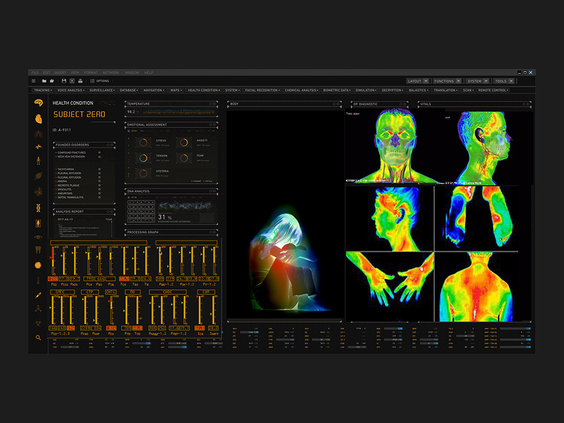Open the biohazard sidebar icon
The image size is (564, 423).
click(38, 323)
